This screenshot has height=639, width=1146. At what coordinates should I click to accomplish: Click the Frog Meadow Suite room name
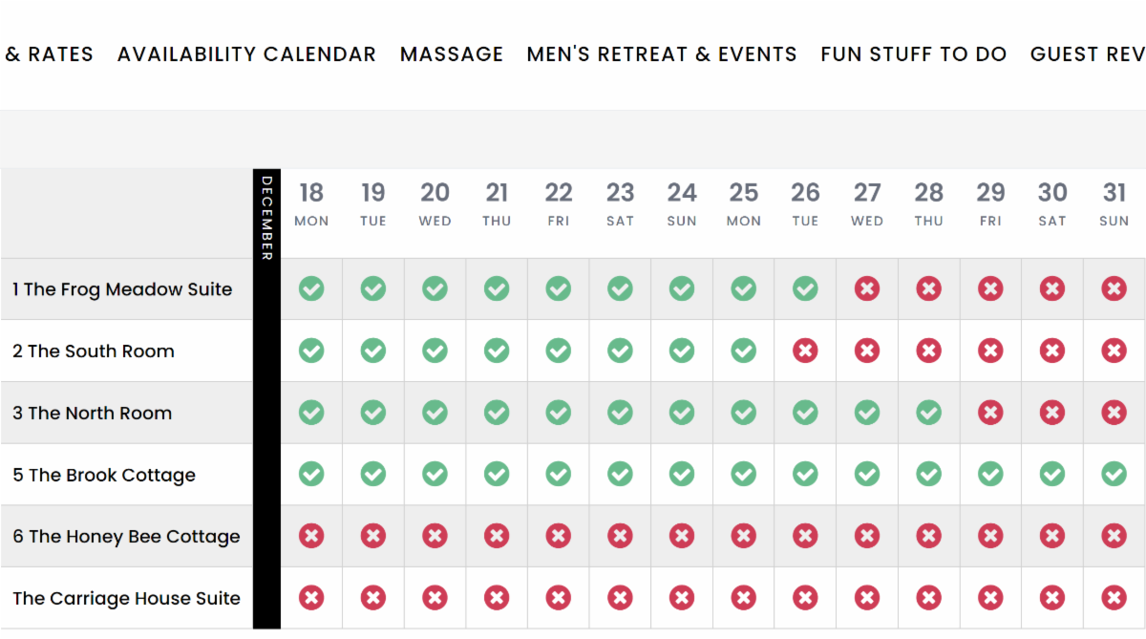122,289
